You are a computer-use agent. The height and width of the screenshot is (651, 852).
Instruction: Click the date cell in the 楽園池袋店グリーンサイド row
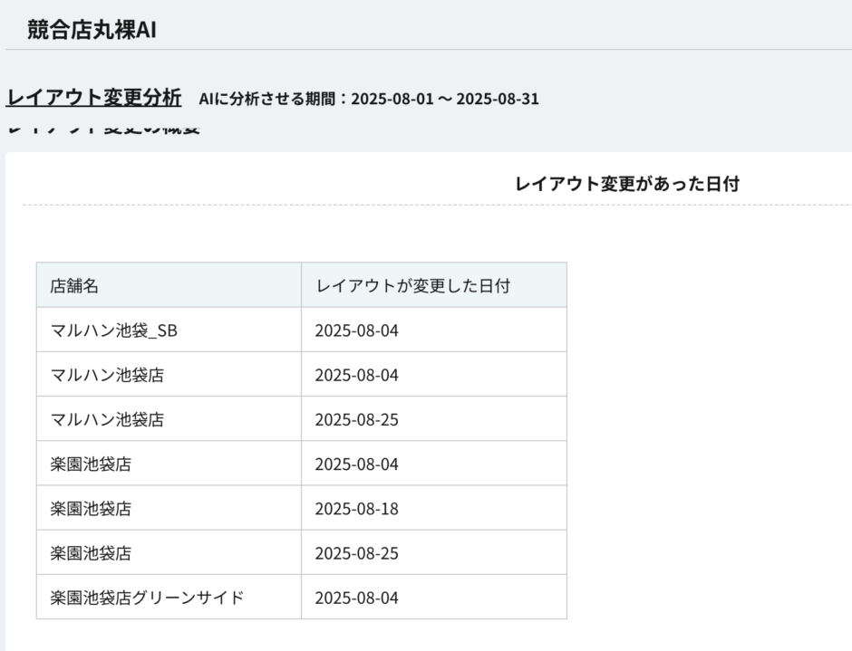(x=356, y=598)
